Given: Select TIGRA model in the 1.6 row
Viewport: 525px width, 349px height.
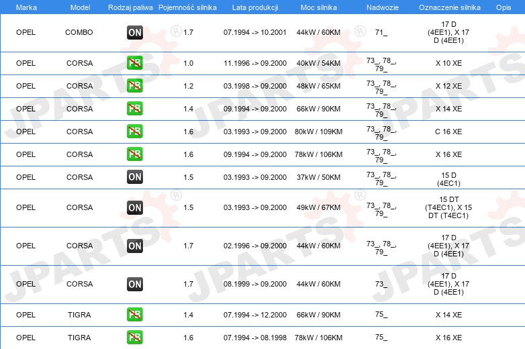Looking at the screenshot, I should click(79, 338).
